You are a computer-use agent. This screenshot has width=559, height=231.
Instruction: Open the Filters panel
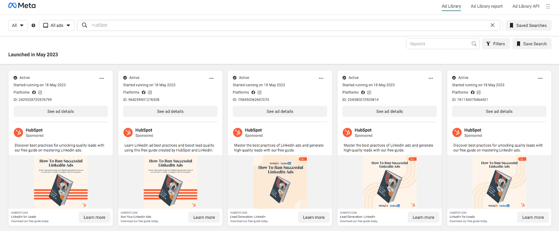(x=496, y=44)
